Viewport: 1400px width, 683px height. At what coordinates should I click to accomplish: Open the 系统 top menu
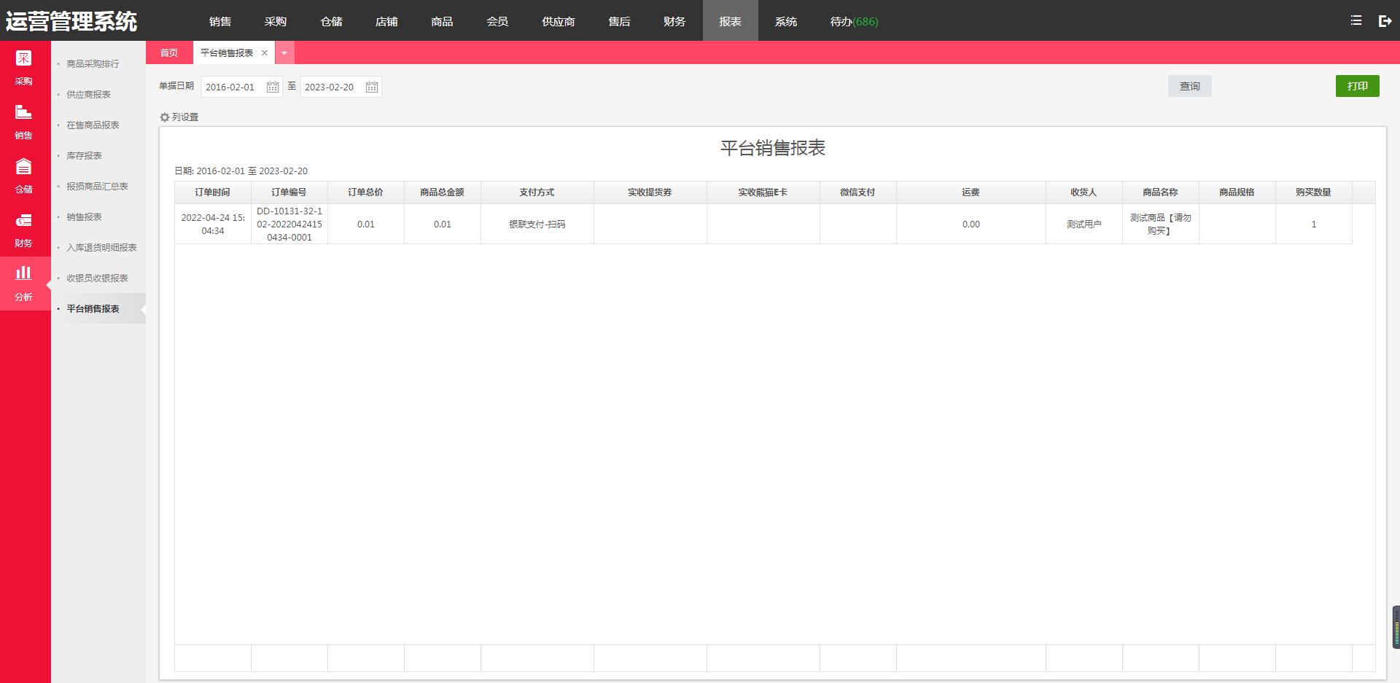pos(786,21)
